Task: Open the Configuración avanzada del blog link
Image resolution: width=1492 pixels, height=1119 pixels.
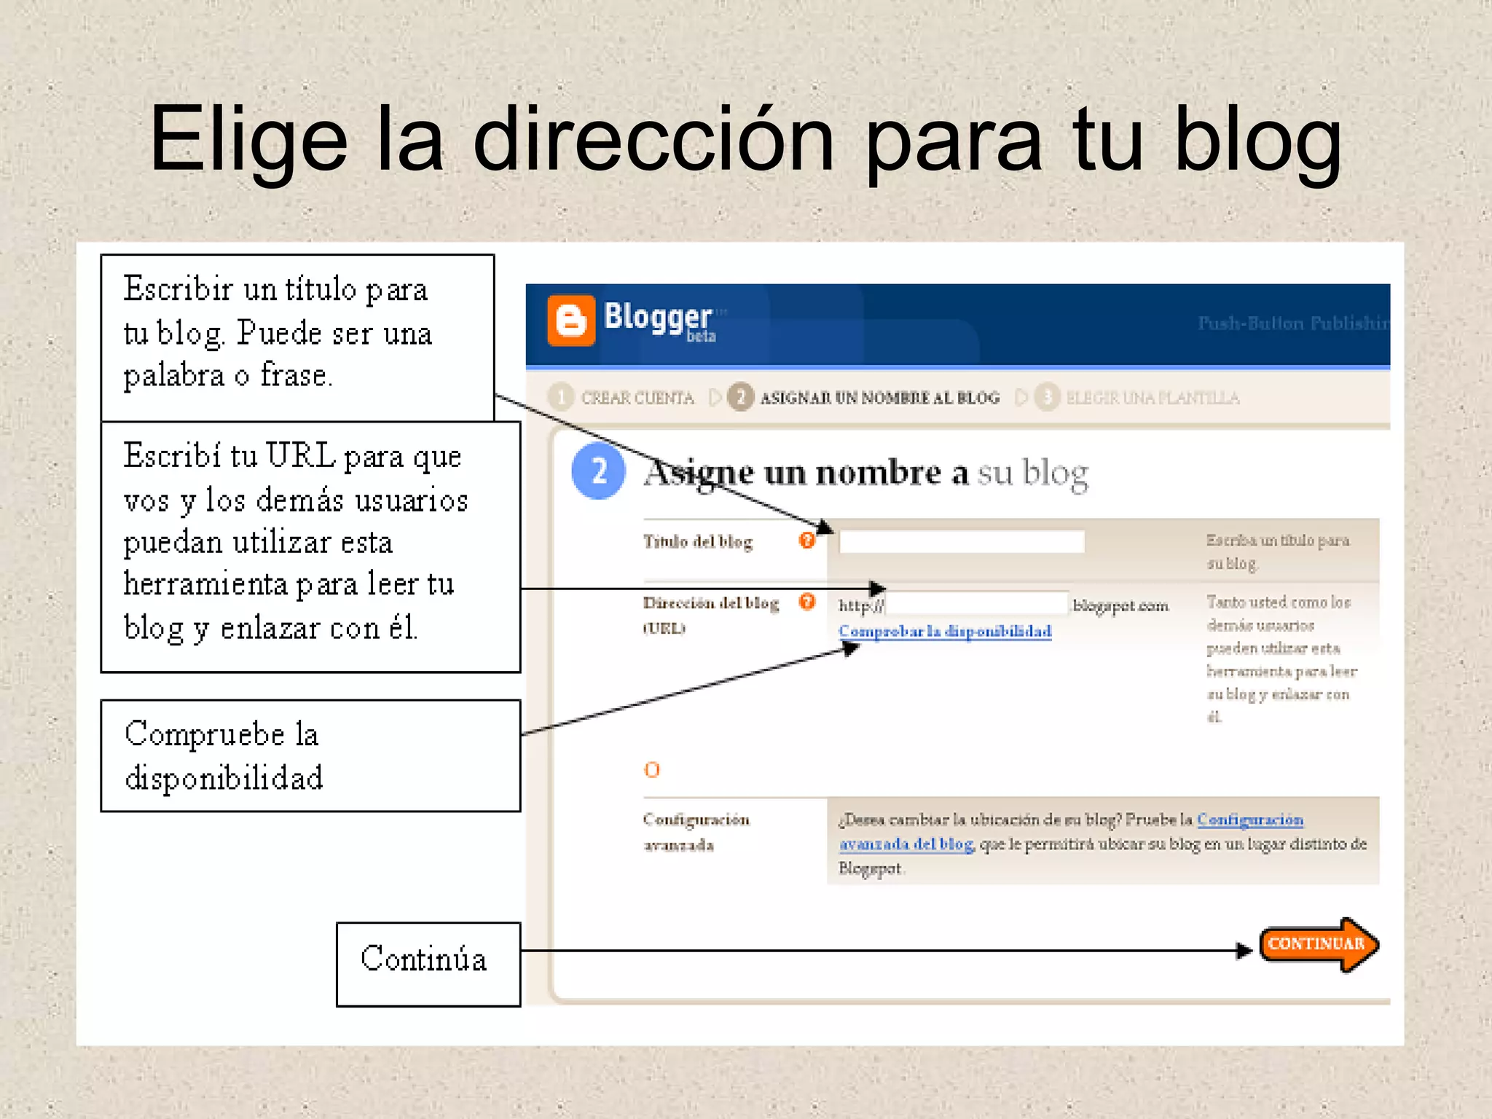Action: (1071, 831)
